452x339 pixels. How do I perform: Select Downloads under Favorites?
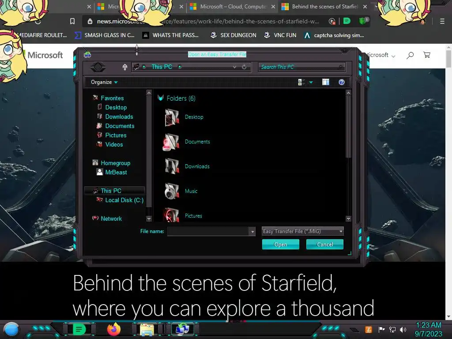point(119,117)
